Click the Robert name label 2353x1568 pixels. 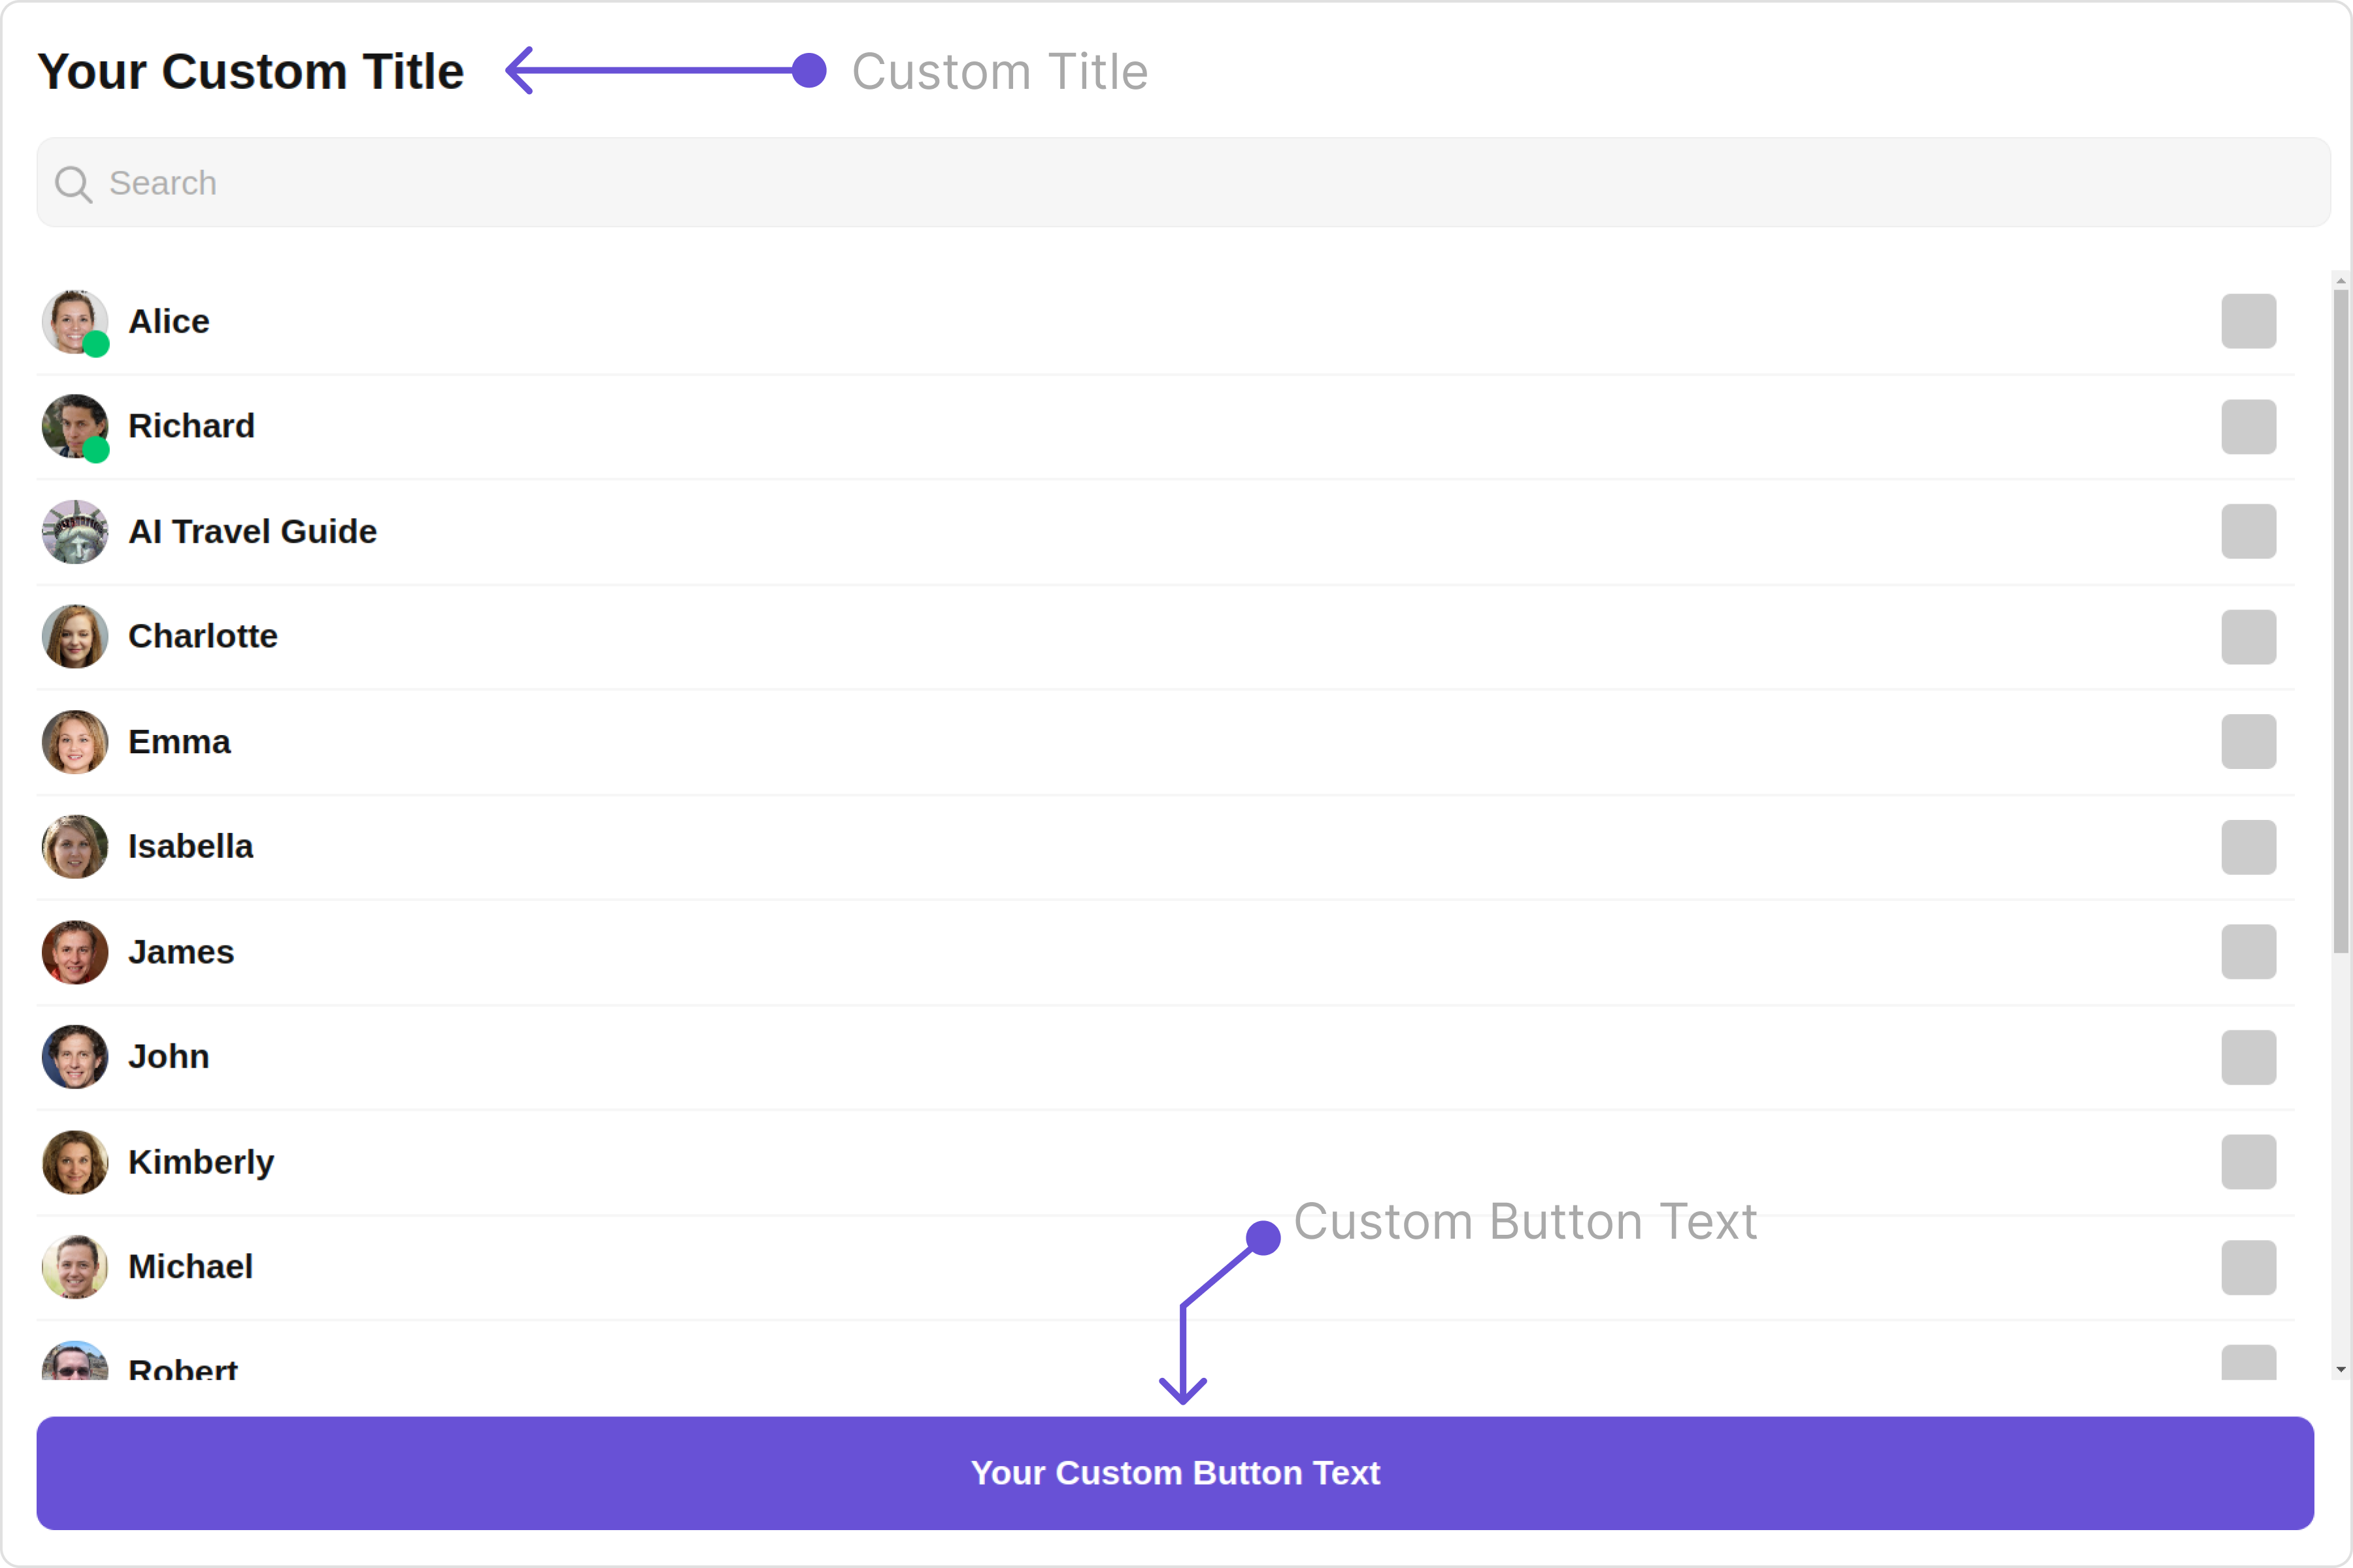183,1369
